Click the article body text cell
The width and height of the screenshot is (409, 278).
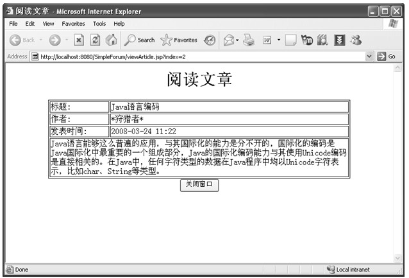pos(199,157)
